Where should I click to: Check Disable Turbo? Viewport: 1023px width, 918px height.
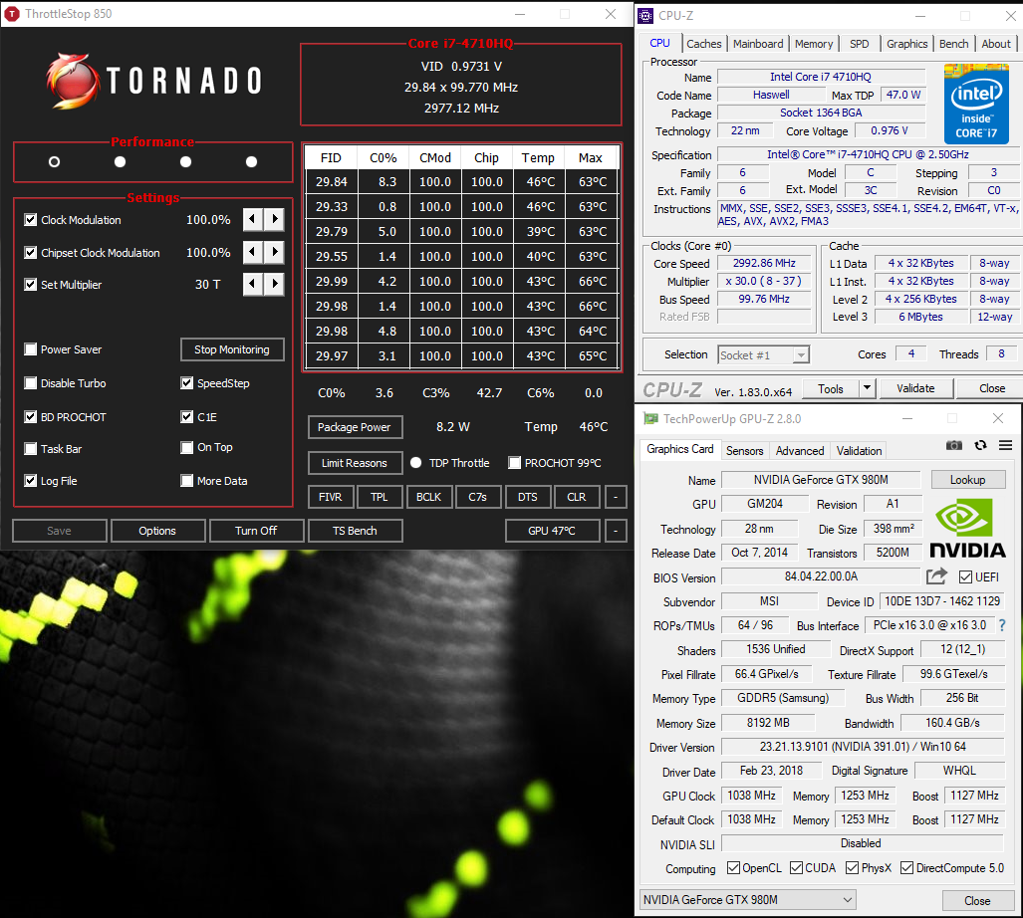[x=30, y=383]
